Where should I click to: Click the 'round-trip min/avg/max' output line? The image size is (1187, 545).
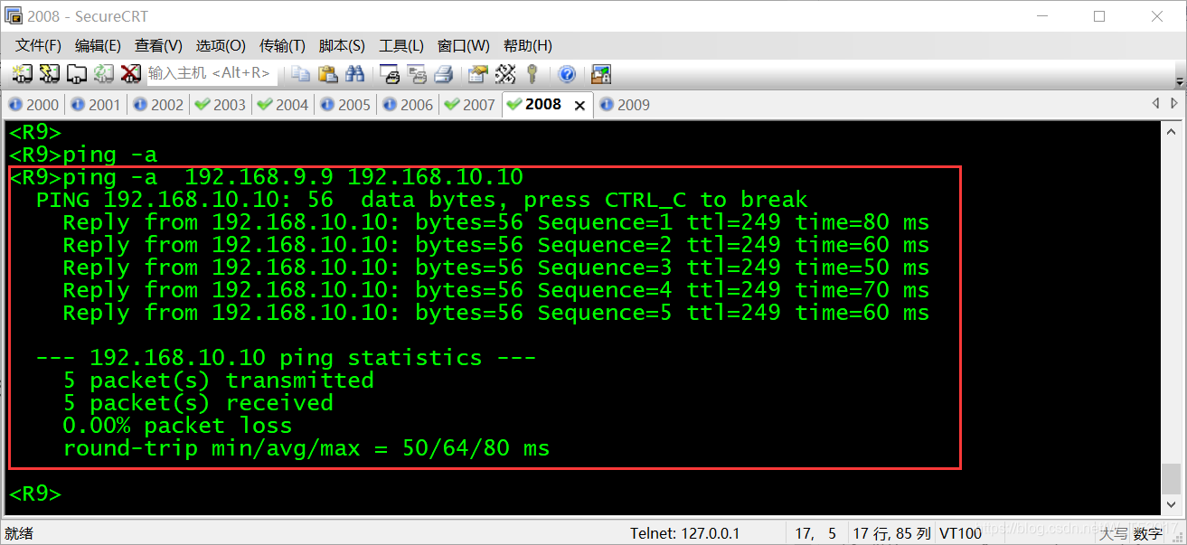[306, 448]
